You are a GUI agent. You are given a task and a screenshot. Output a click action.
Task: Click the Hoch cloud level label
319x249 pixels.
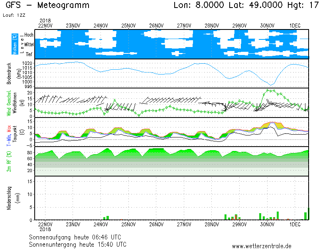[29, 35]
